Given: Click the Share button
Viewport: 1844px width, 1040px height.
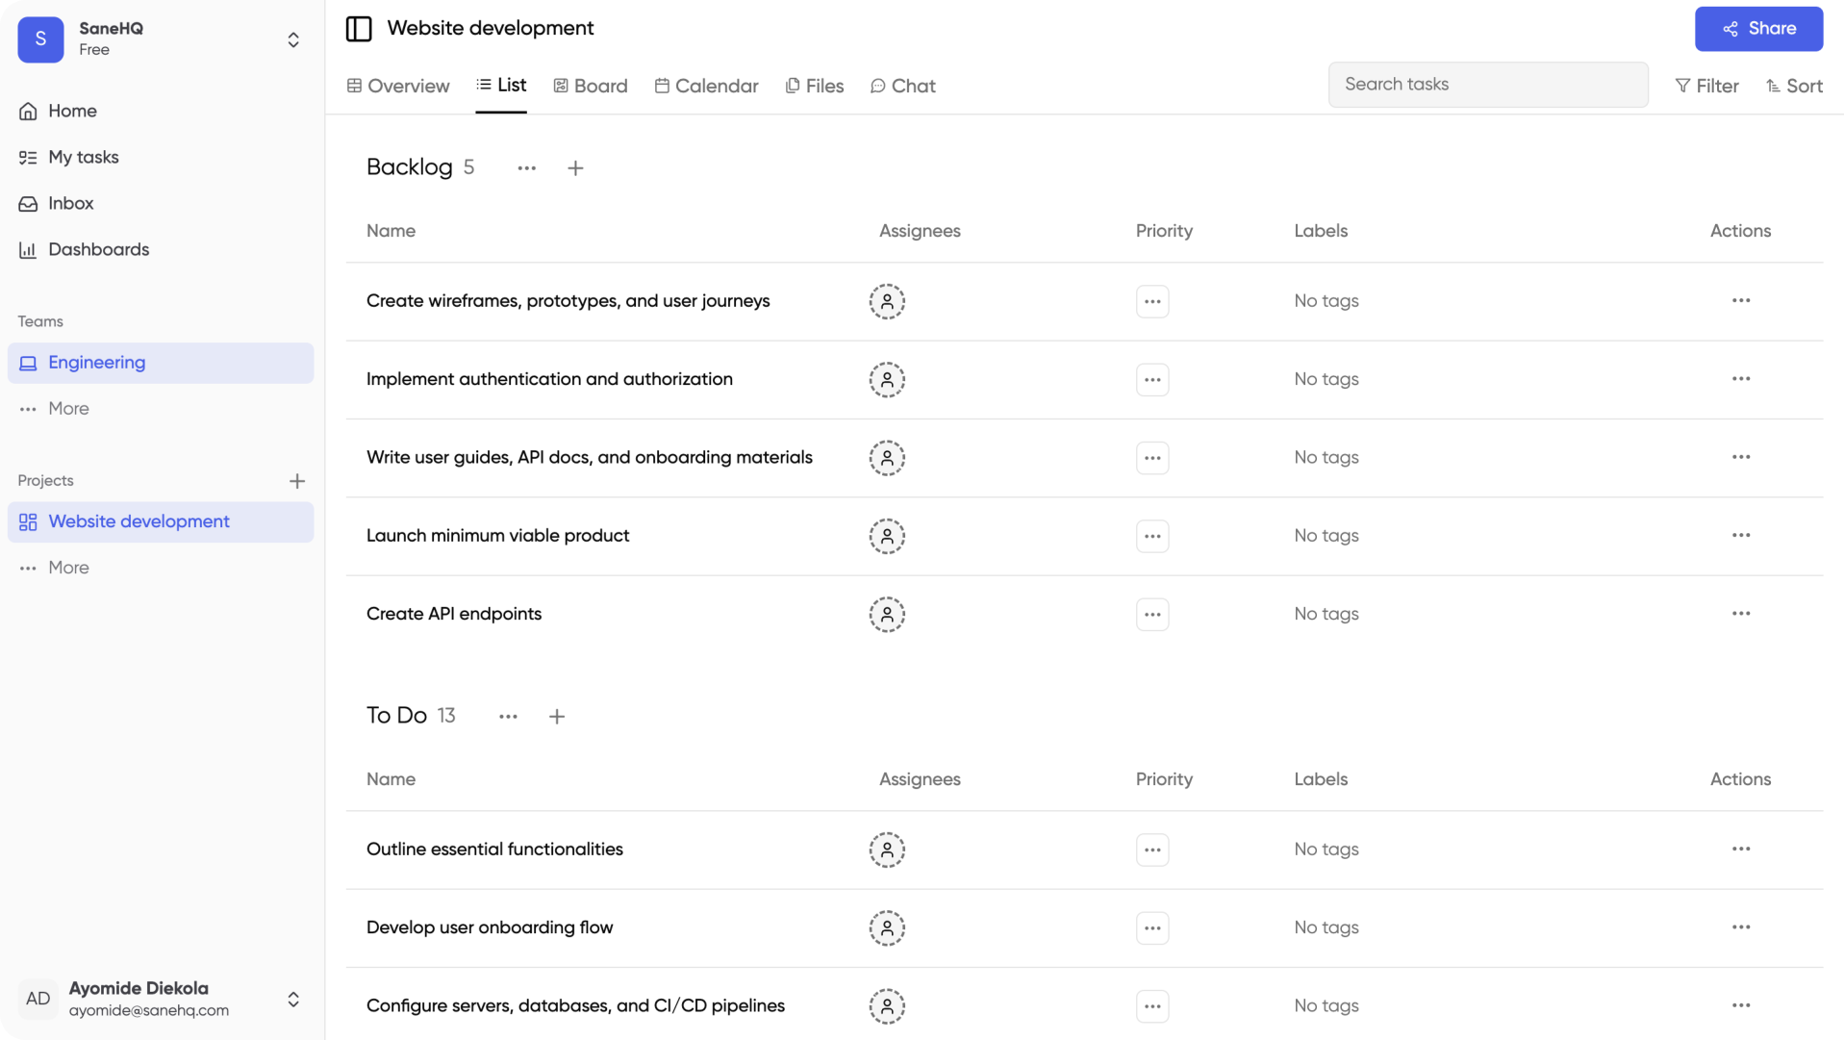Looking at the screenshot, I should (1757, 29).
